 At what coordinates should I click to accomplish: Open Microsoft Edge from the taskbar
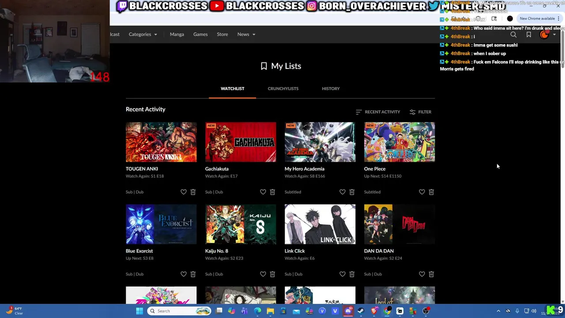[x=257, y=311]
